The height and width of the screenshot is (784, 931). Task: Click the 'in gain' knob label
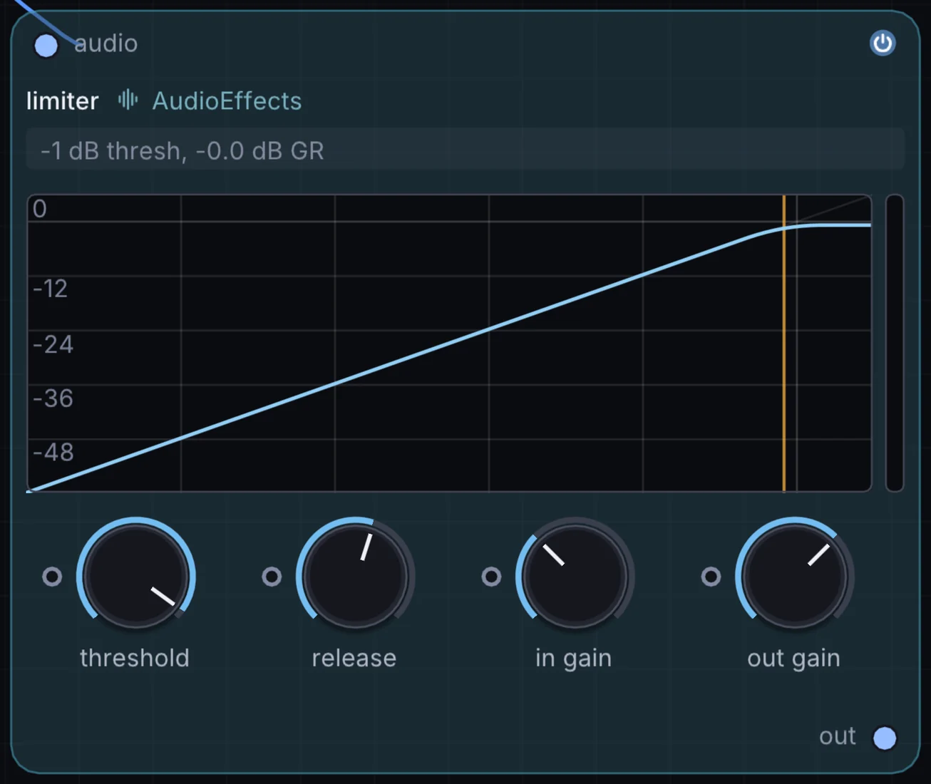(x=574, y=658)
